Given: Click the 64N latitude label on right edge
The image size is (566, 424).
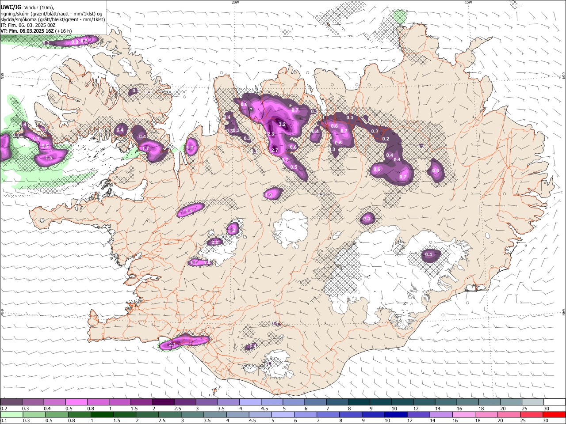Looking at the screenshot, I should (x=564, y=312).
